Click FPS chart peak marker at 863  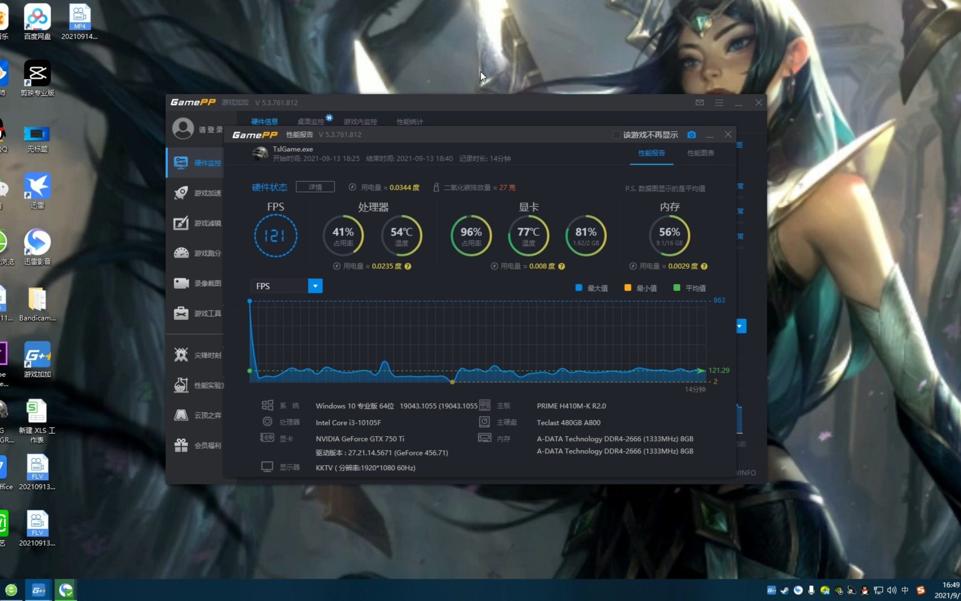pos(250,301)
